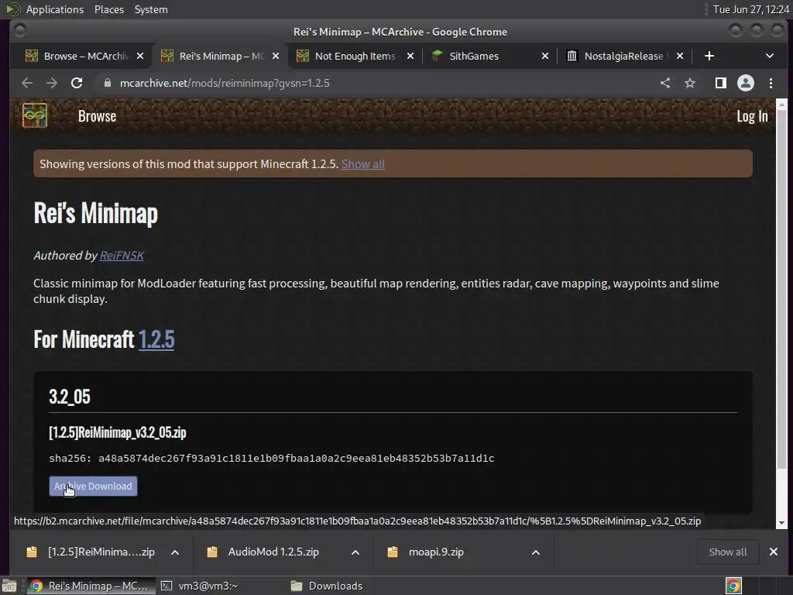Click scrollbar up arrow

pos(782,105)
